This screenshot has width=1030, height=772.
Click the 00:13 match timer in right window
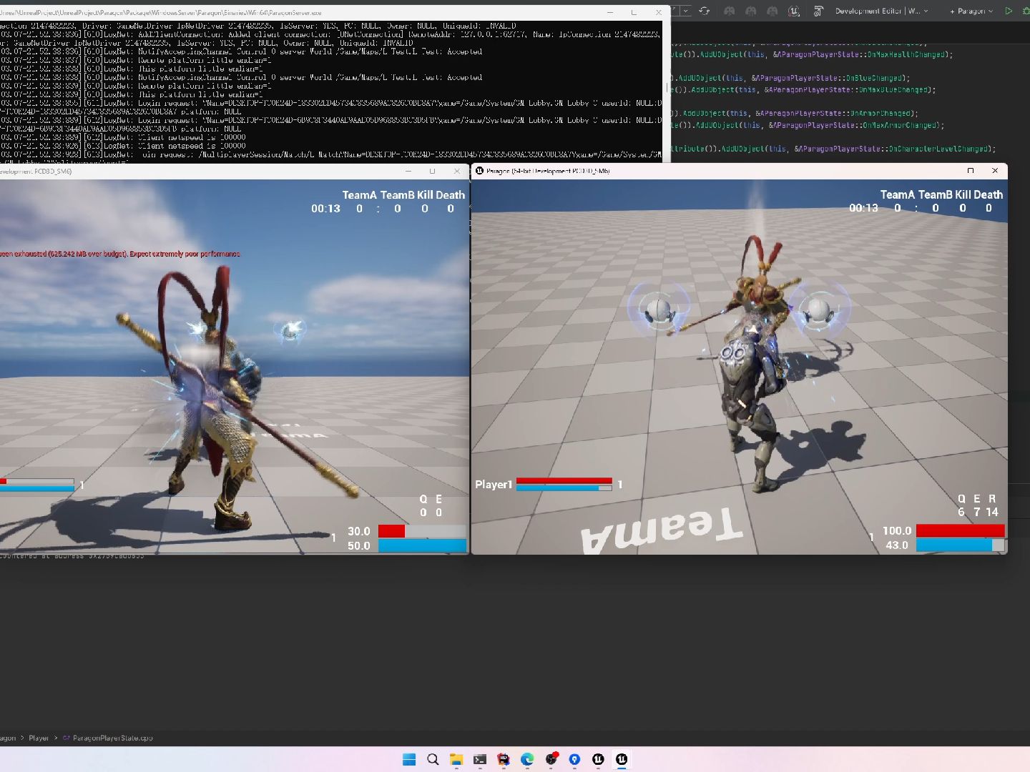coord(863,208)
